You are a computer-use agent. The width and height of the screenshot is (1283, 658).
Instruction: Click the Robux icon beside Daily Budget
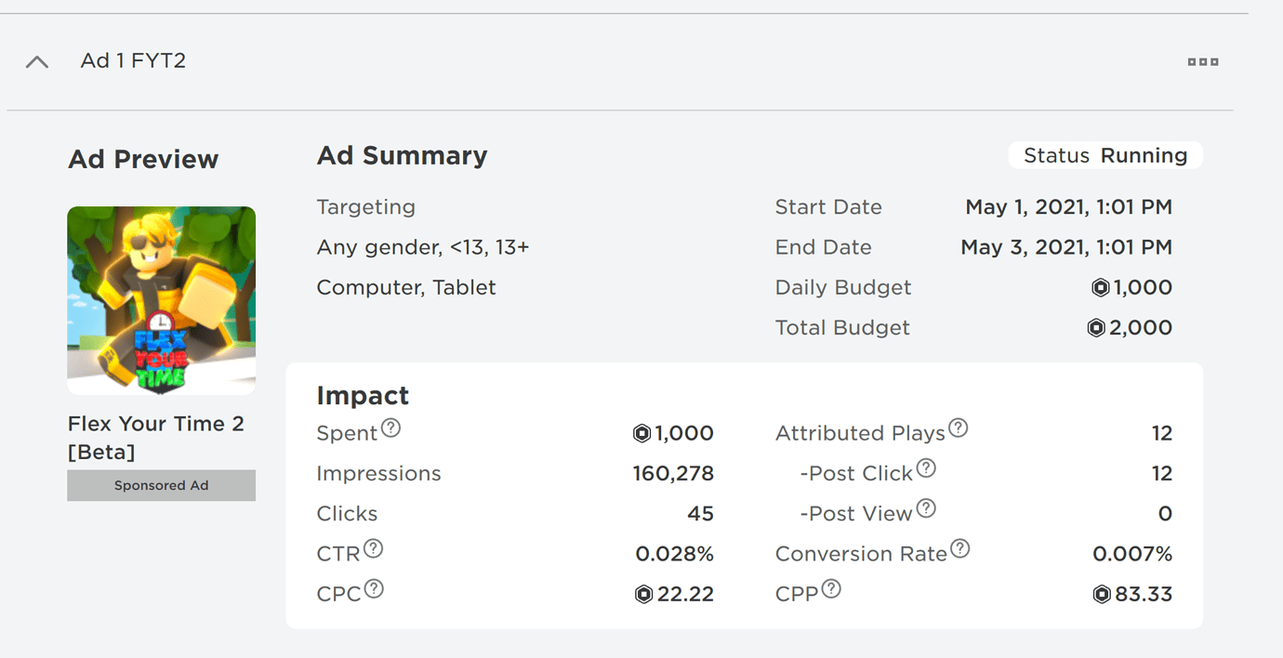(x=1101, y=288)
